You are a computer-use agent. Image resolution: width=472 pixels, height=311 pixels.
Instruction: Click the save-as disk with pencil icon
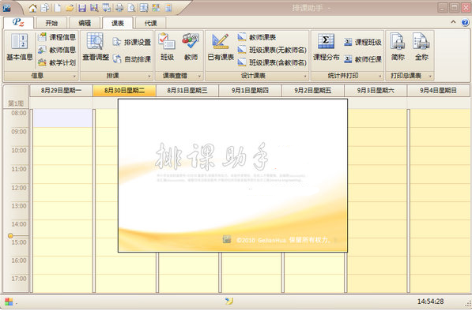pyautogui.click(x=94, y=8)
